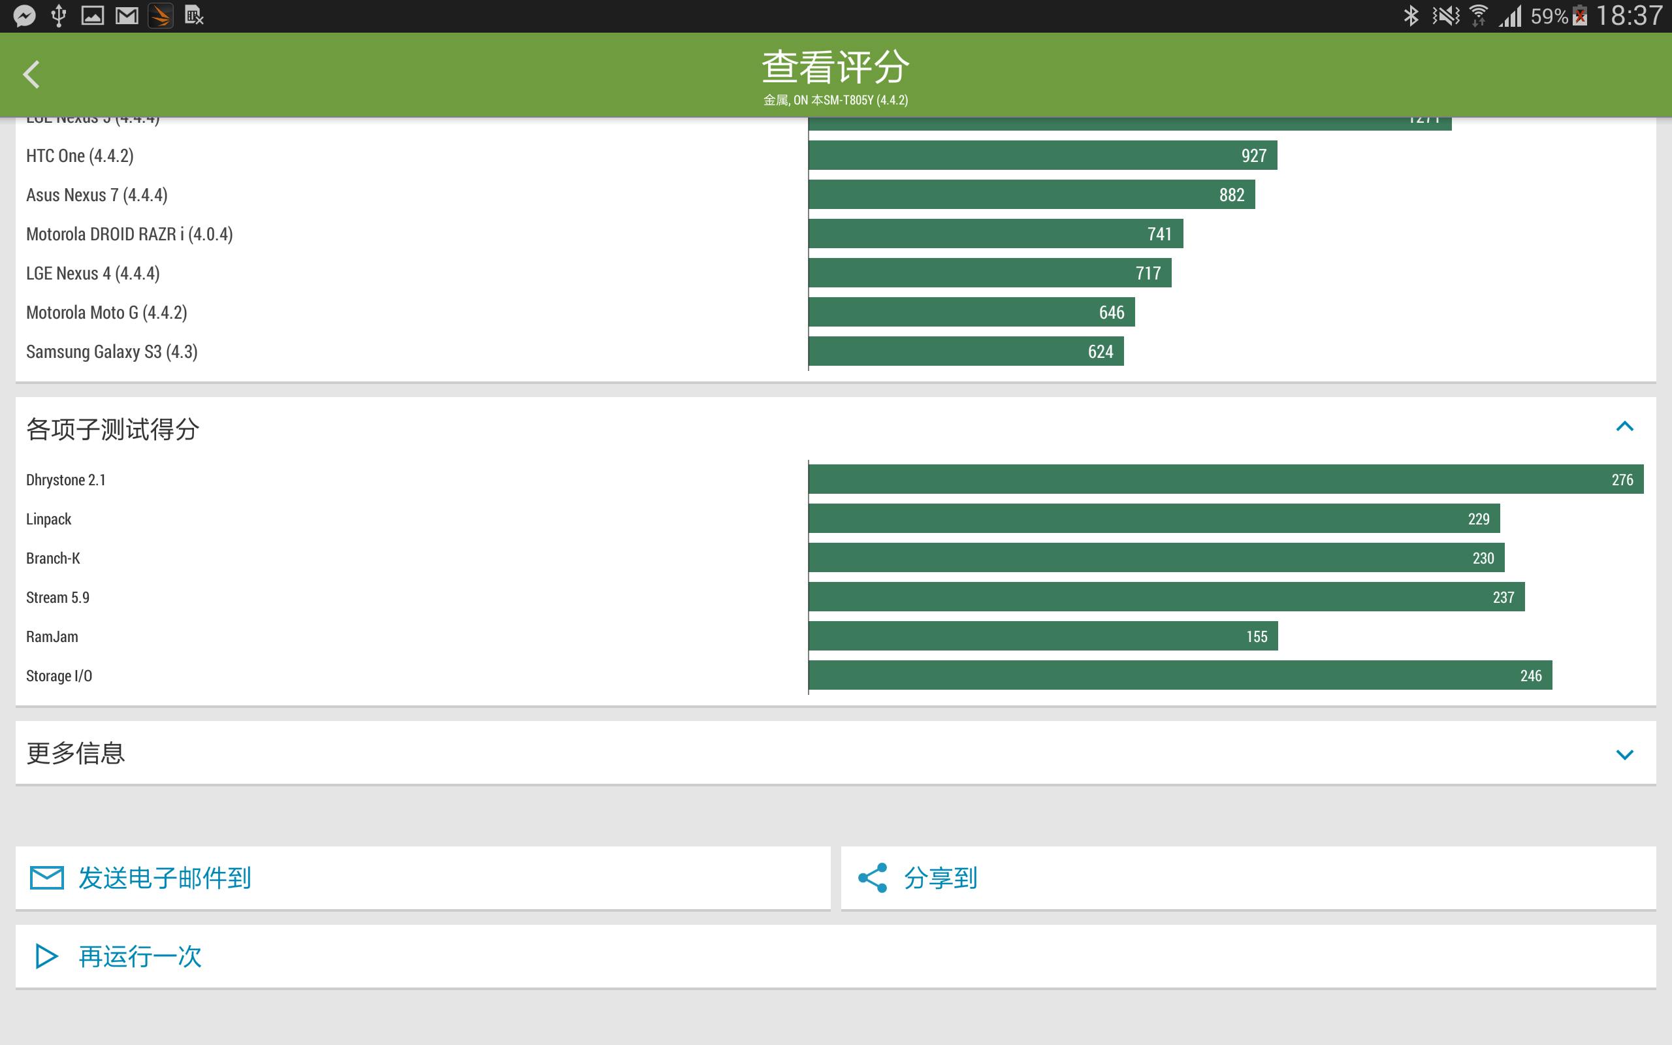The image size is (1672, 1045).
Task: Click the envelope icon for email sending
Action: [47, 878]
